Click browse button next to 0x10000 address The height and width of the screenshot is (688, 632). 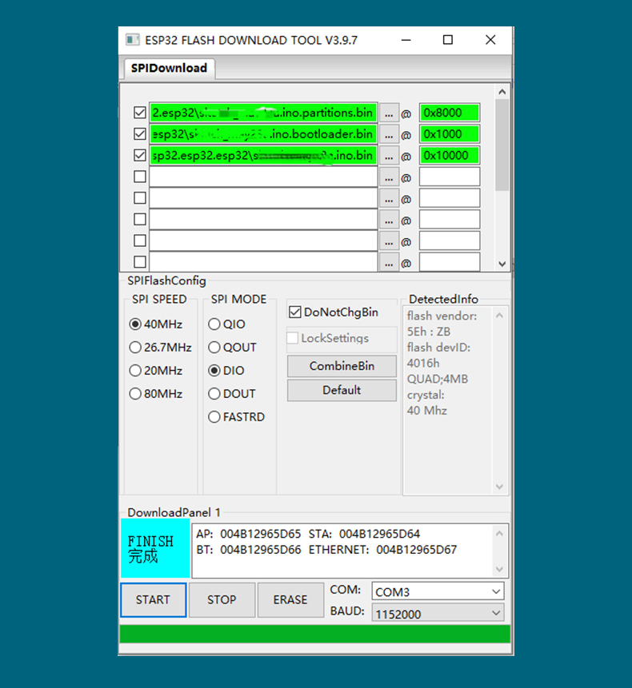pos(389,156)
